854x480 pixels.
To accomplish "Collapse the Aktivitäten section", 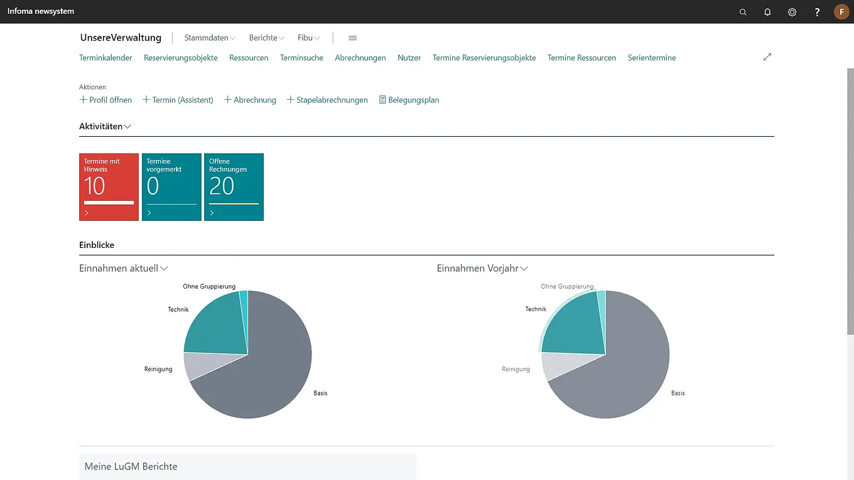I will point(105,126).
